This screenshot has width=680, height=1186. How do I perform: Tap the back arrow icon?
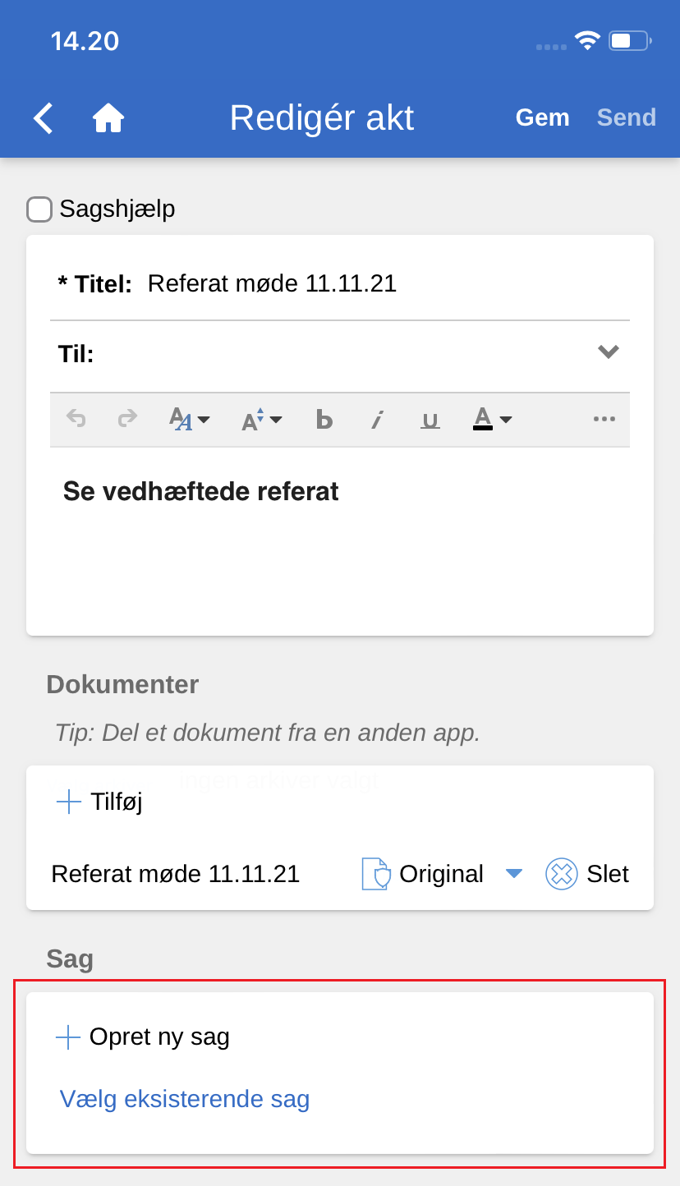click(44, 118)
